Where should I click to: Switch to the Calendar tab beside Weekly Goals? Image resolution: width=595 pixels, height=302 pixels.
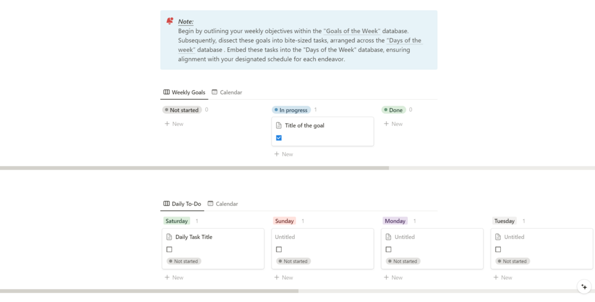click(227, 92)
